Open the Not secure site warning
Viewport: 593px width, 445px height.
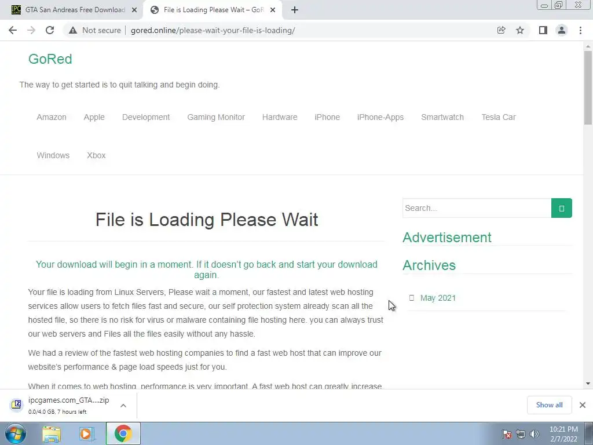(94, 30)
